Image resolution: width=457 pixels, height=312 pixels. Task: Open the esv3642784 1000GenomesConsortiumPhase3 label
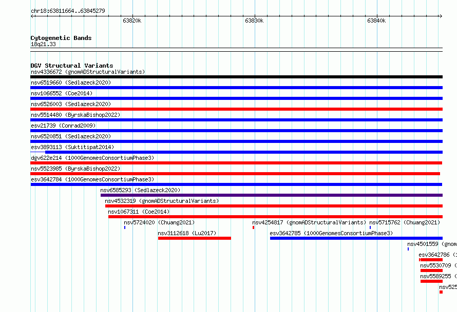tap(92, 179)
